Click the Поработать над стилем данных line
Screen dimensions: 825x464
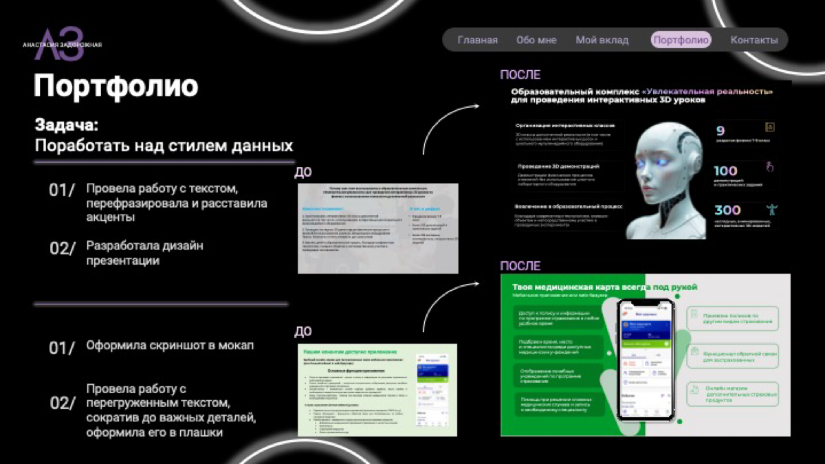(x=164, y=146)
